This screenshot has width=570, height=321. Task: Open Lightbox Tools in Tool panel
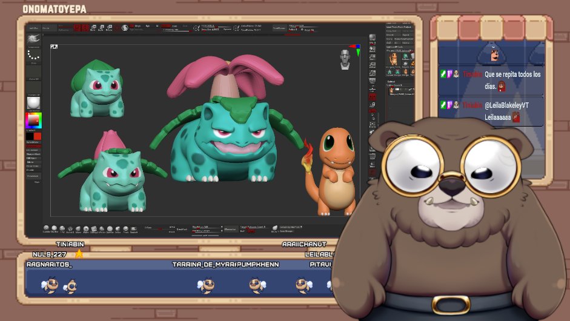click(400, 47)
